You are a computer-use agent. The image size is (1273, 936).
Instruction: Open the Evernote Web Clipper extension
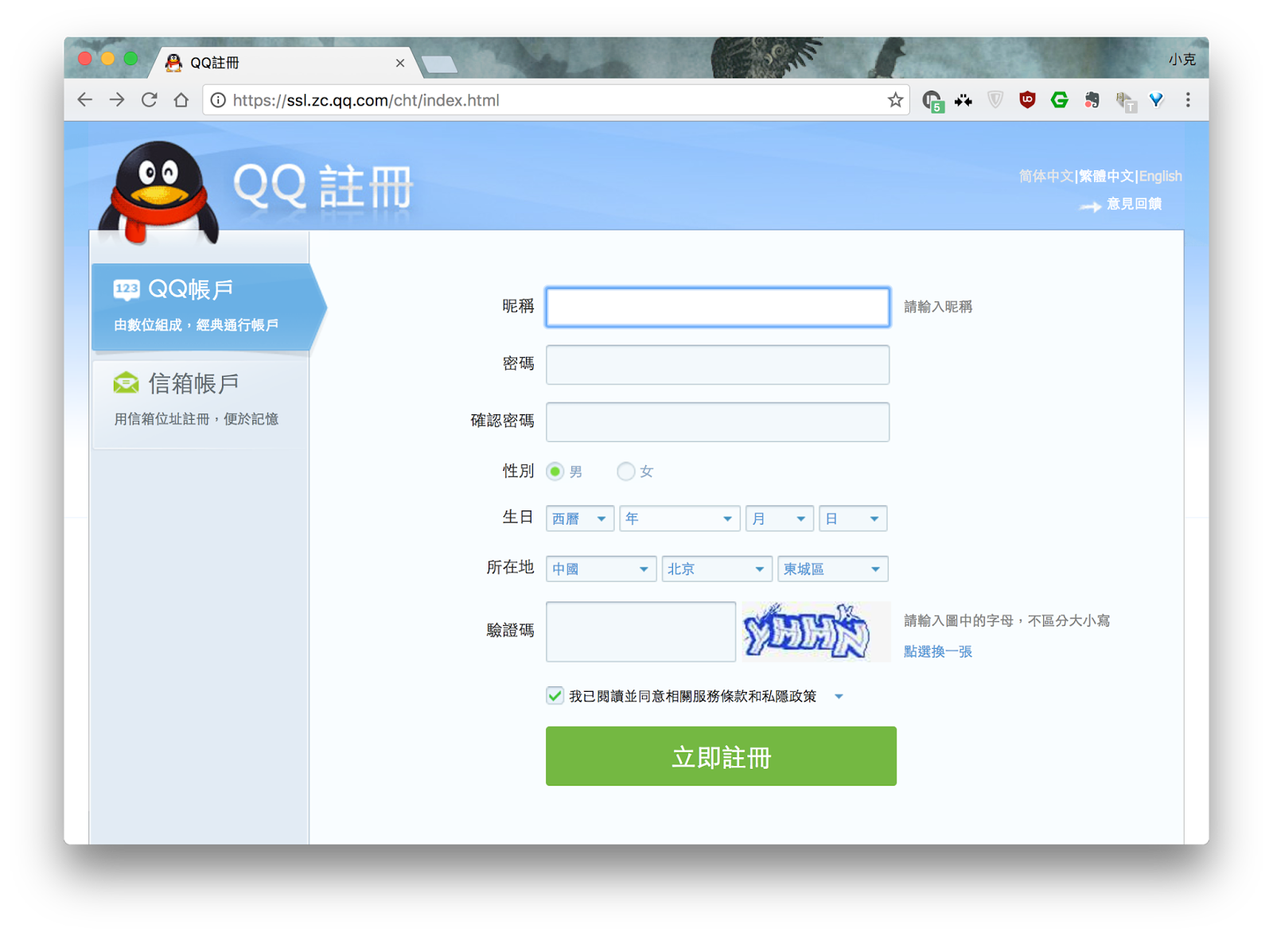tap(1091, 100)
